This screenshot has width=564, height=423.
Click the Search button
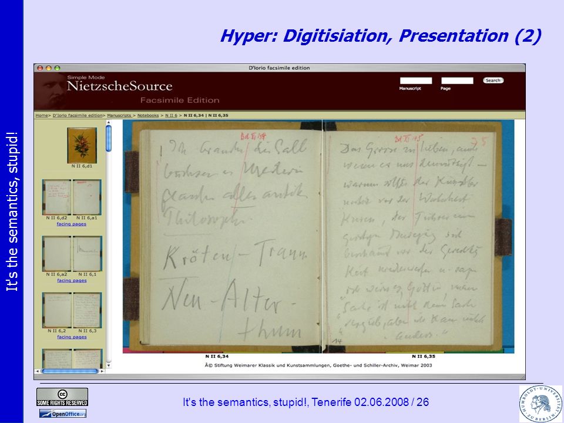point(493,80)
